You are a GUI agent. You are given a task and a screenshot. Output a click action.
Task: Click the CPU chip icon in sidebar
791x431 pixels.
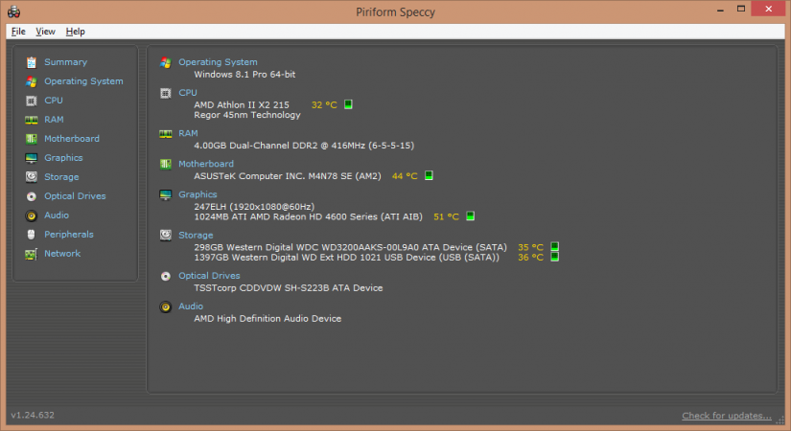[32, 101]
